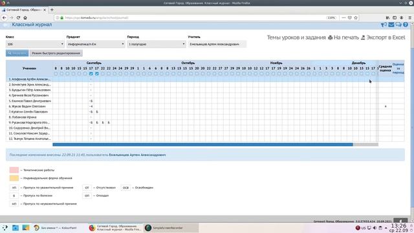414x233 pixels.
Task: Open the chat speech bubbles icon
Action: pos(398,25)
